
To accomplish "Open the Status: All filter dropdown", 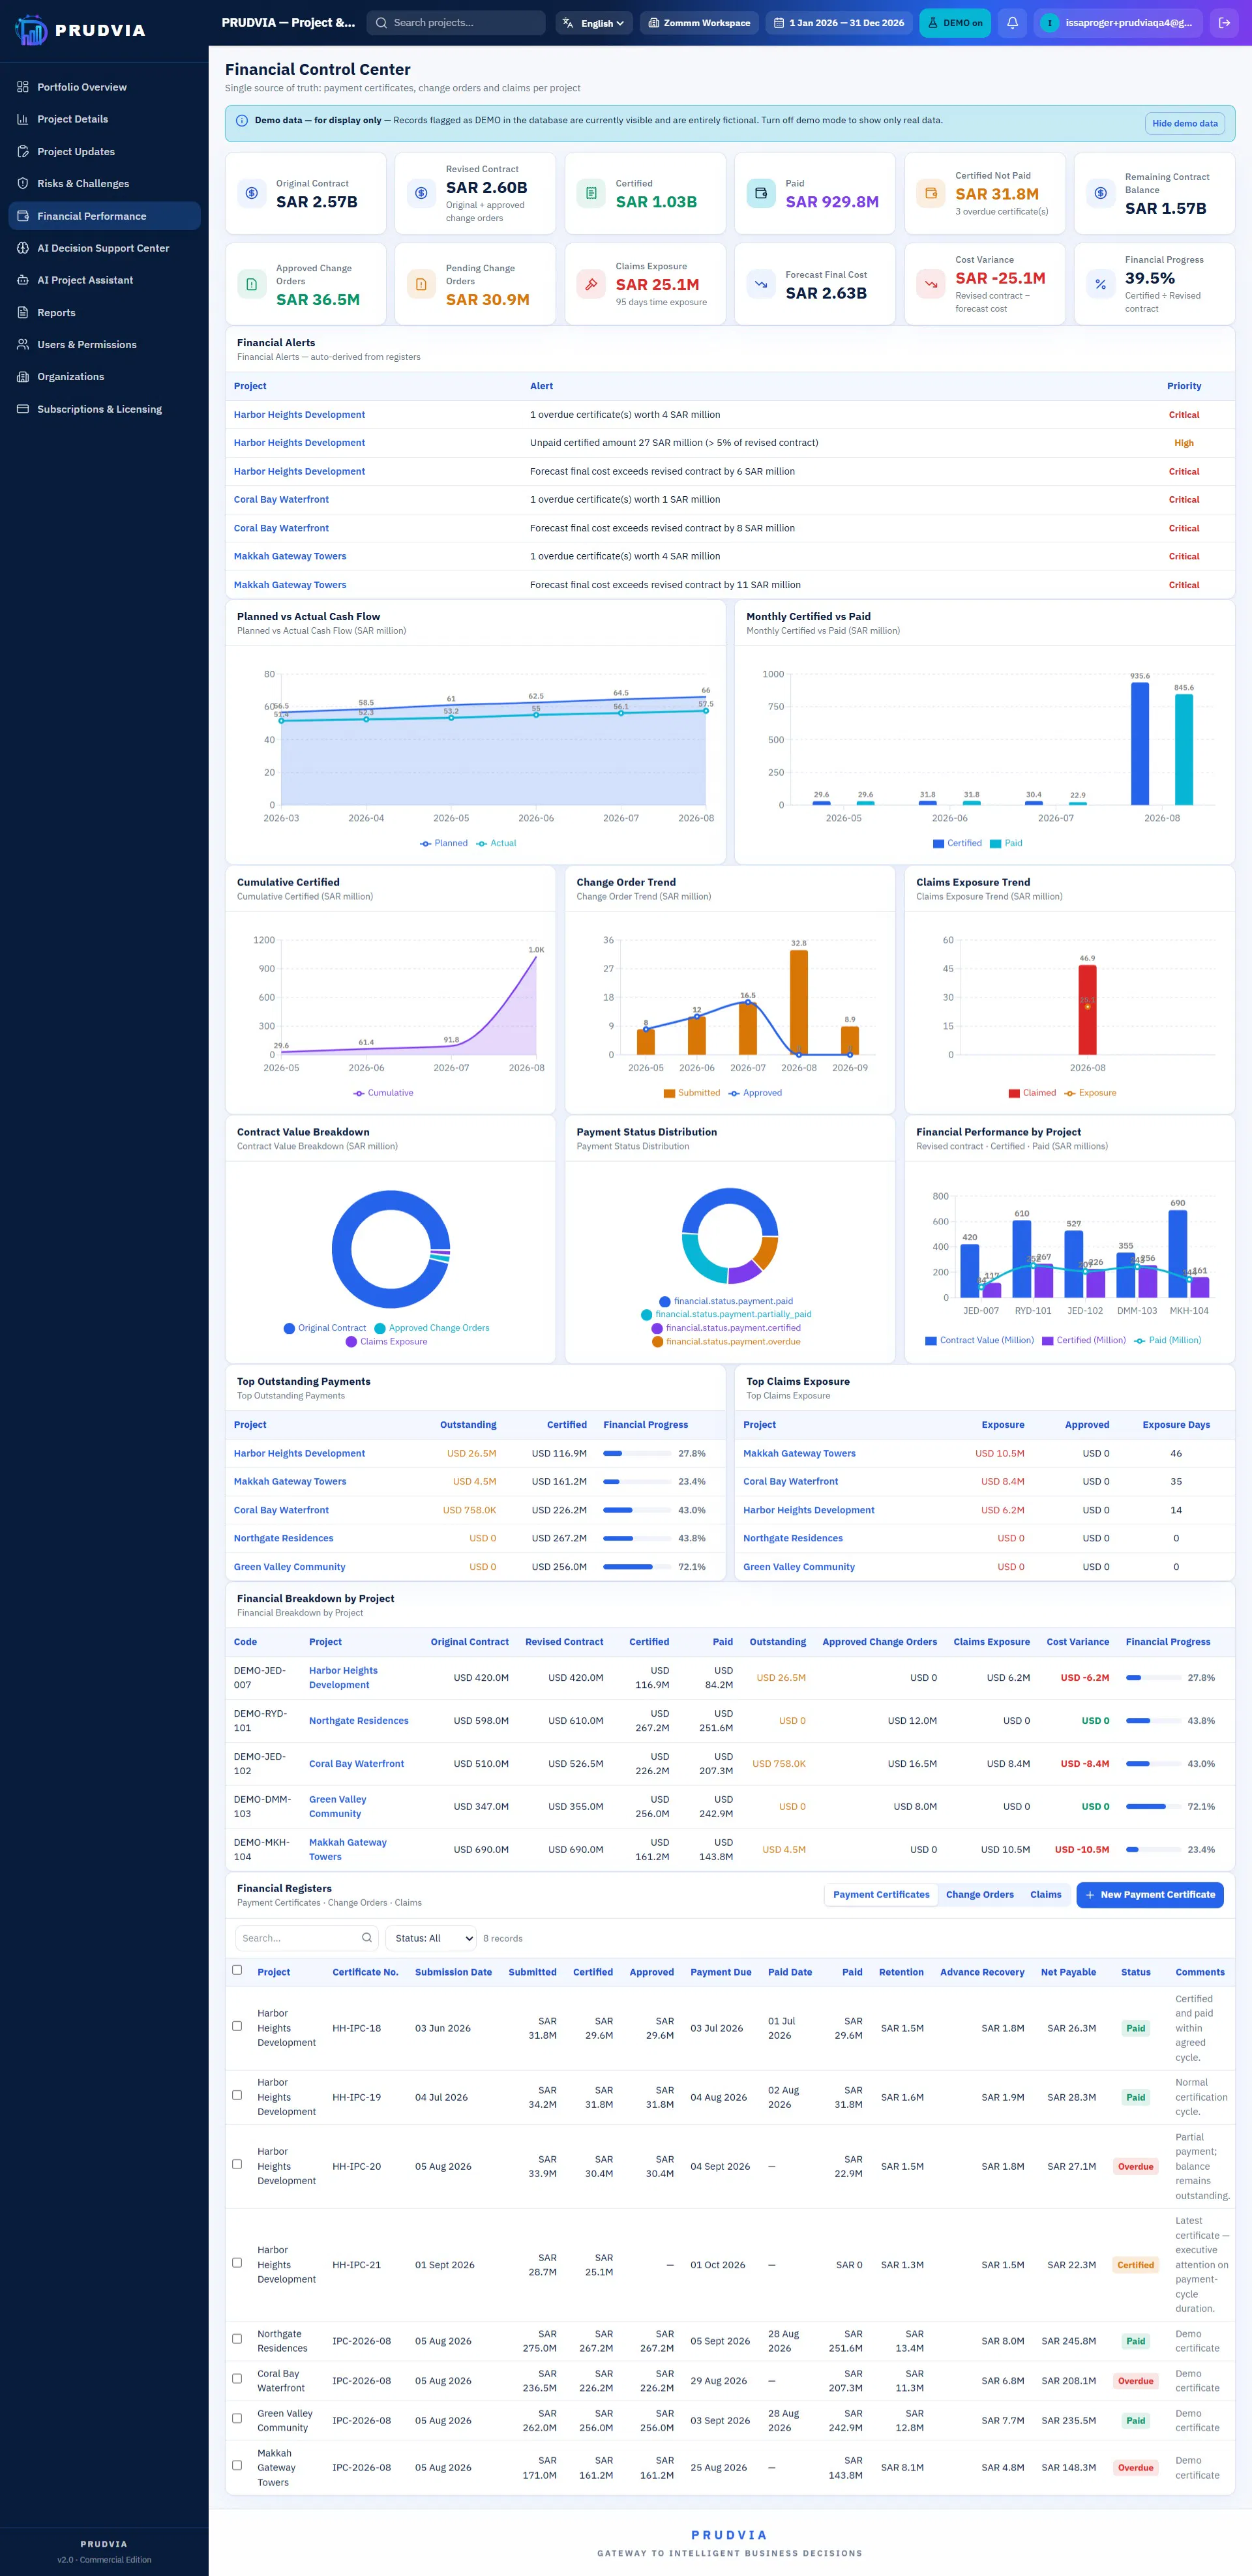I will 430,1938.
